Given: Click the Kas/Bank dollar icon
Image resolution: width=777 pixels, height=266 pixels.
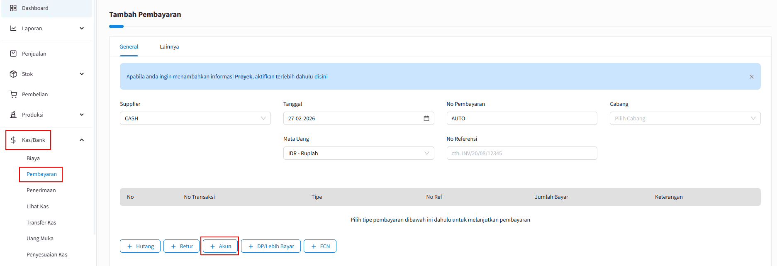Looking at the screenshot, I should [x=13, y=140].
